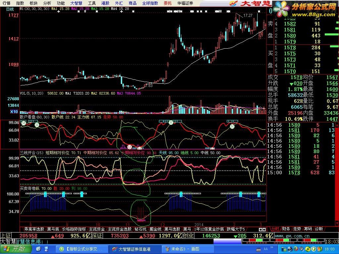Click the IE quick launch icon beside Start
339x254 pixels.
[38, 249]
